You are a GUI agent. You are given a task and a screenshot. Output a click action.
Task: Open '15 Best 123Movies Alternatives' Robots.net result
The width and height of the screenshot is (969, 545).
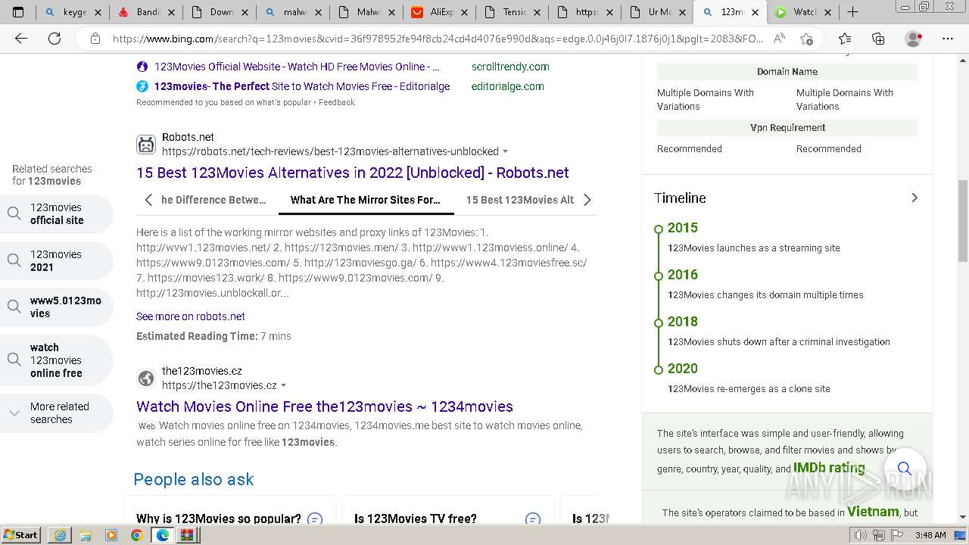353,173
